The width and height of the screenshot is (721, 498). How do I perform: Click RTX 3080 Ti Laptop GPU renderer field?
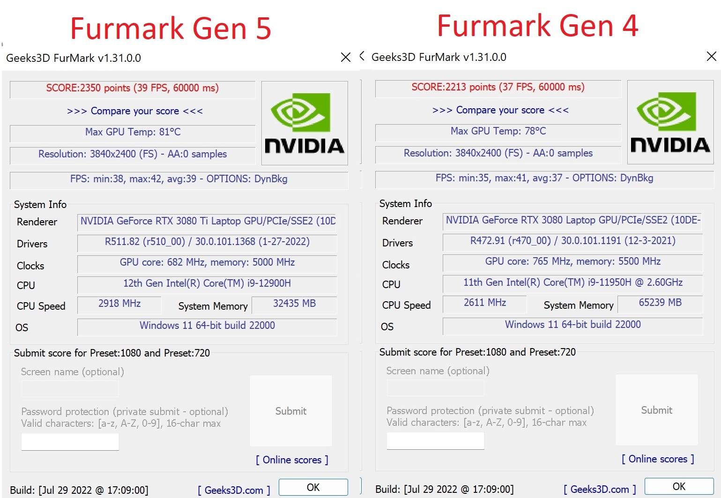[x=207, y=222]
